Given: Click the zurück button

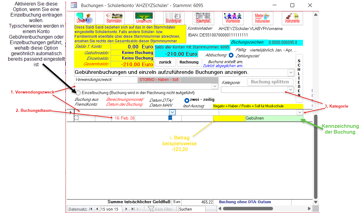Looking at the screenshot, I should coord(165,62).
